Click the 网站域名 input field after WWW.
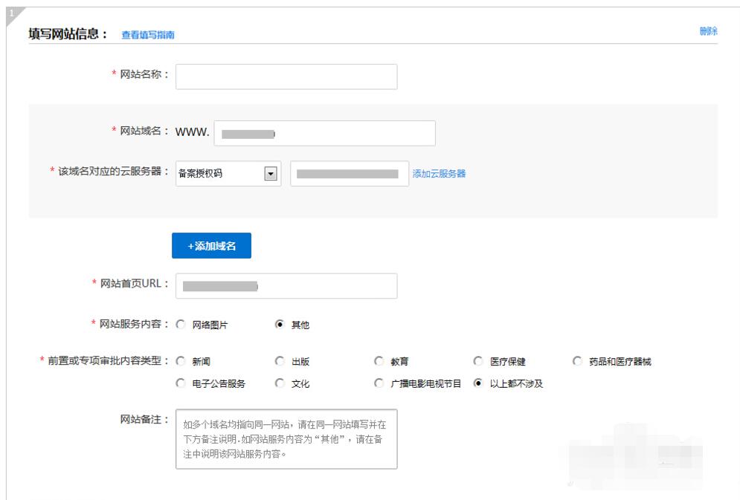 click(x=324, y=134)
